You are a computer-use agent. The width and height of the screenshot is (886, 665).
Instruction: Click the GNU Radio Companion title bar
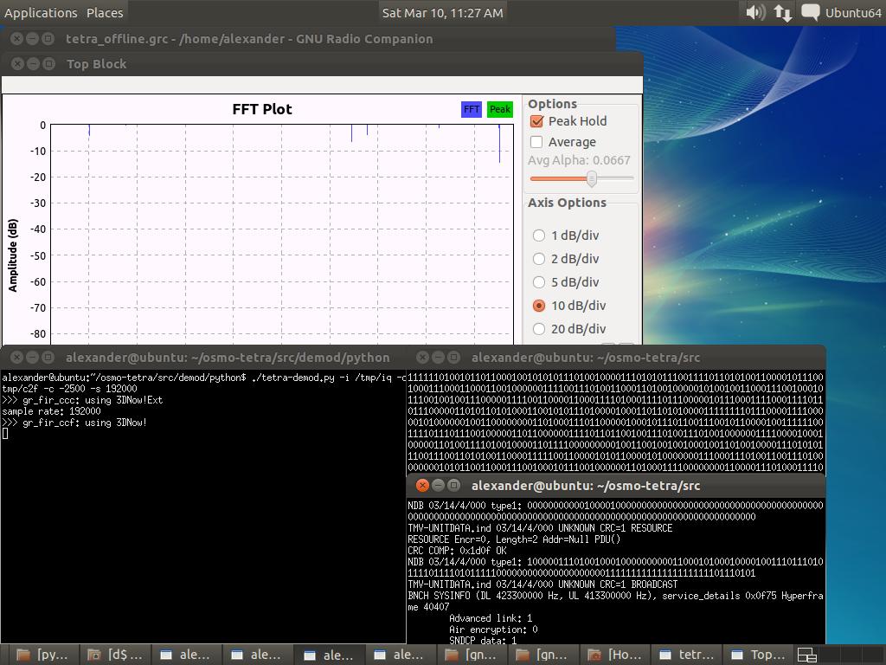(x=308, y=38)
